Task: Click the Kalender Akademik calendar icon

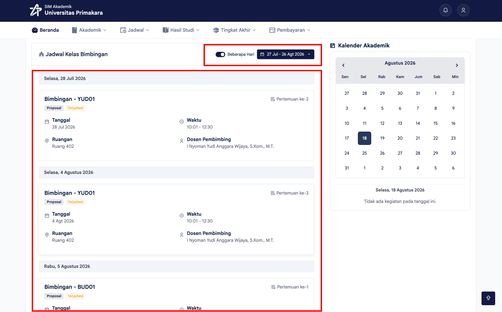Action: (x=333, y=46)
